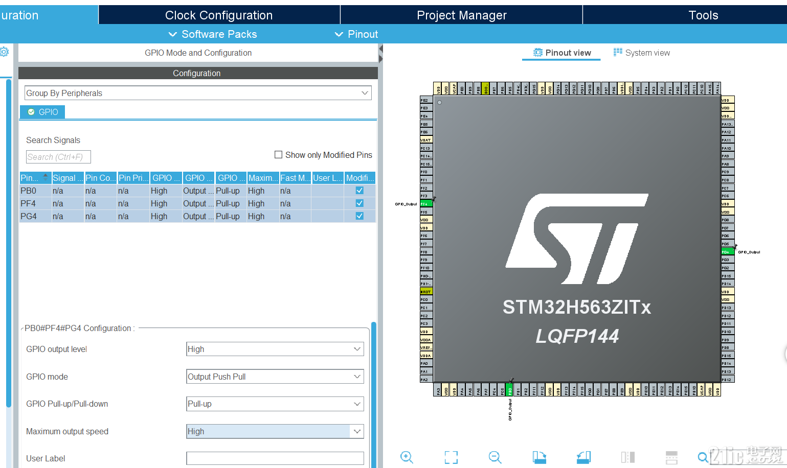Click the User Label input field
Viewport: 787px width, 468px height.
(x=275, y=458)
